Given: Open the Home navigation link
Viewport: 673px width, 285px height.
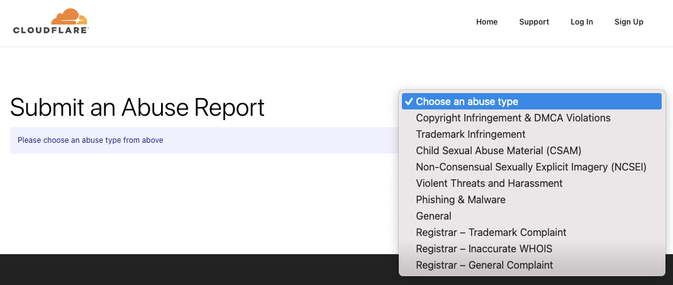Looking at the screenshot, I should click(x=487, y=22).
